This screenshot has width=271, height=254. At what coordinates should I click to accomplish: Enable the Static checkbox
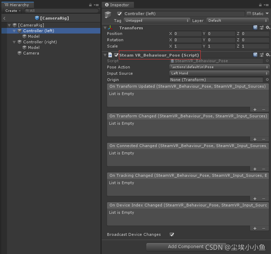click(x=249, y=14)
